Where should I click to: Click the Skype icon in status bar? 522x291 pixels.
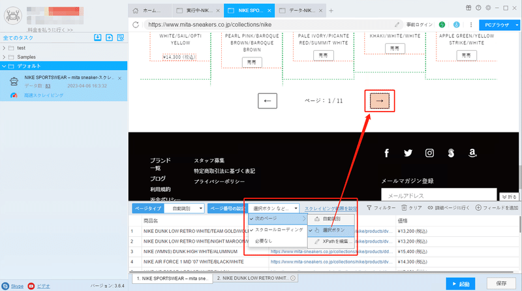5,286
